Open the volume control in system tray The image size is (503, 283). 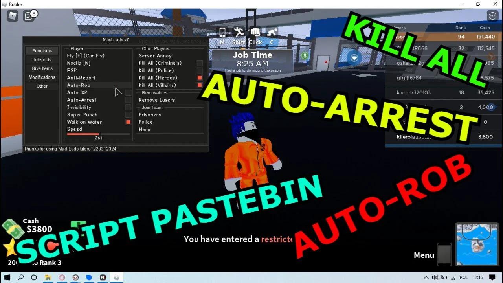click(x=435, y=277)
